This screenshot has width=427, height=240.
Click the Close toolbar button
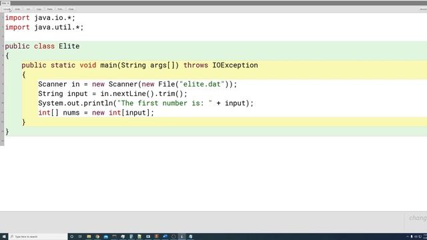(71, 9)
